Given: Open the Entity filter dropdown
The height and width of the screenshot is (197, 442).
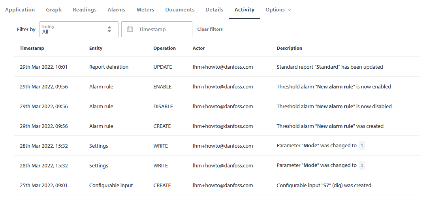Looking at the screenshot, I should click(x=79, y=29).
